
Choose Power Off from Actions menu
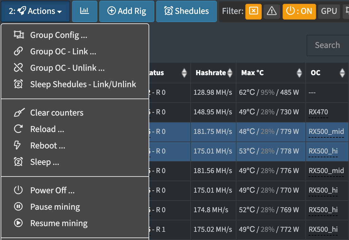[x=75, y=190]
